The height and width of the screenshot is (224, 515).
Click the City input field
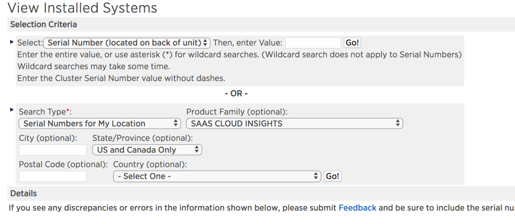(53, 150)
